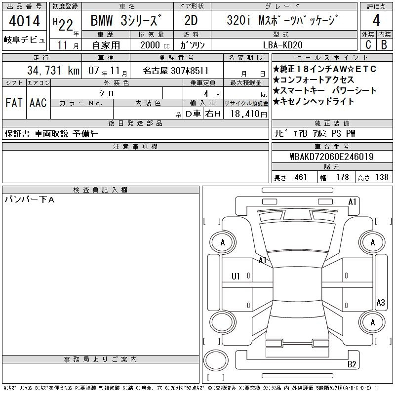Click exterior grade C under 外装

[368, 44]
